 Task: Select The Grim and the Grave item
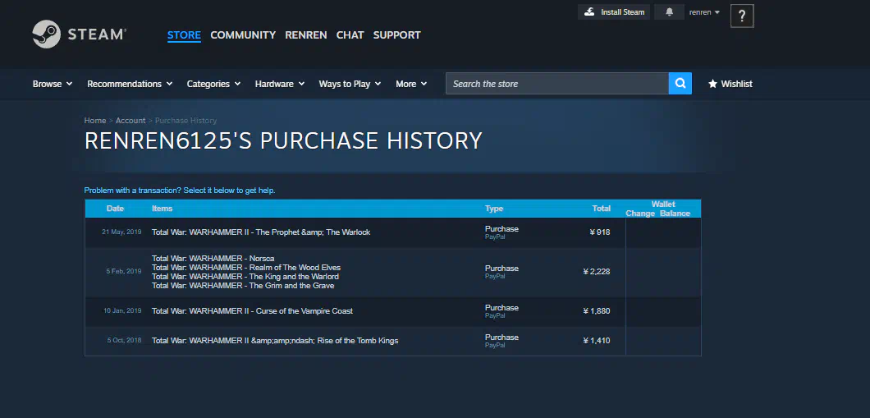coord(243,286)
